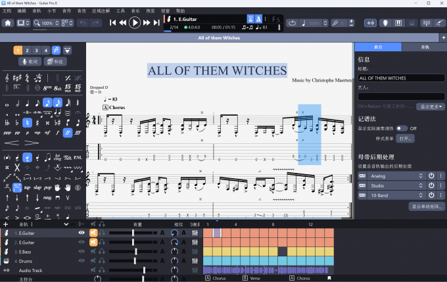Select the fortissimo (ff) dynamic icon

click(68, 132)
